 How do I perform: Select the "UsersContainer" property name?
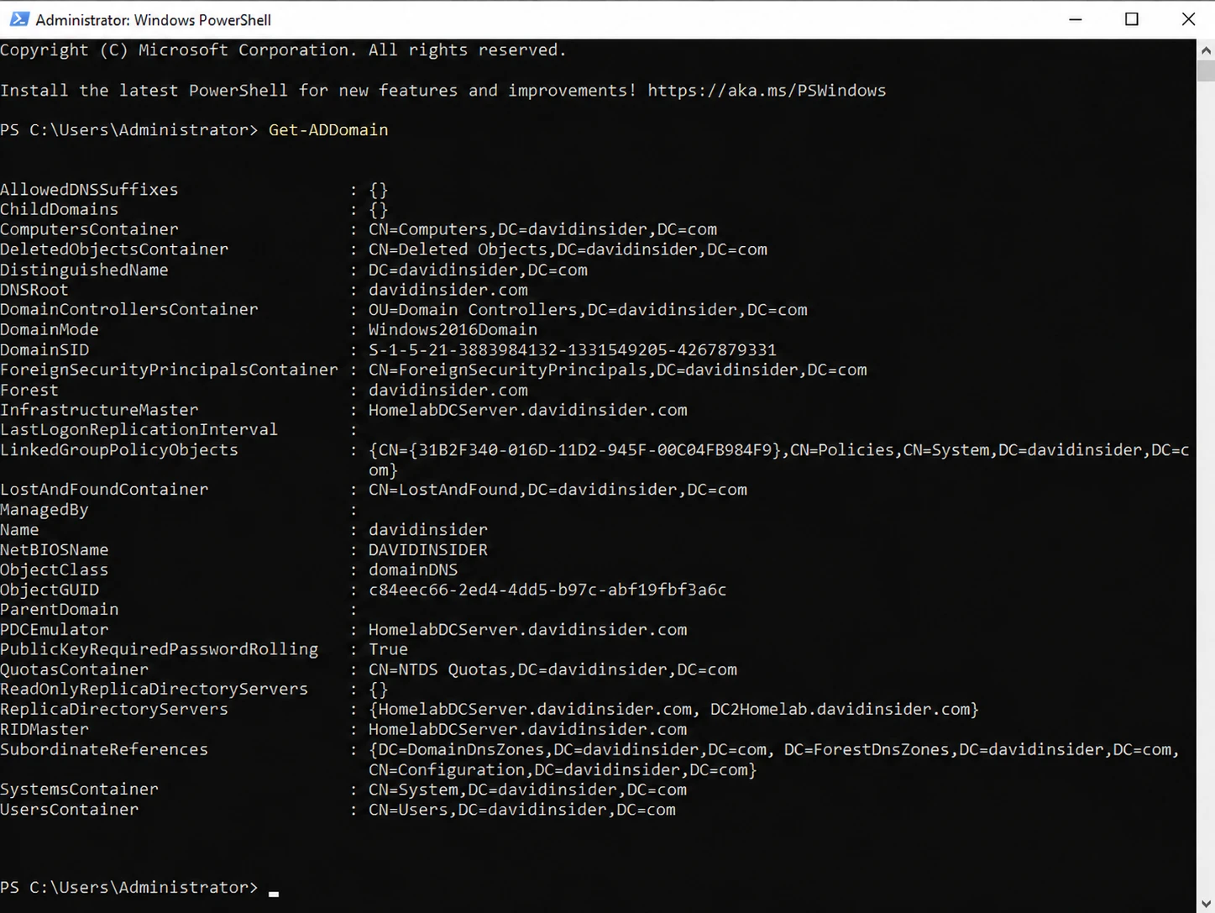[x=69, y=810]
